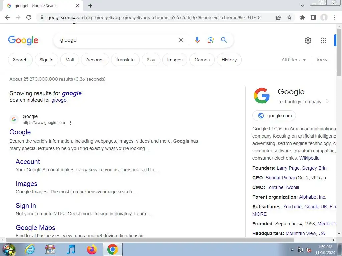Open the Wikipedia source link
Viewport: 342px width, 256px height.
pos(309,158)
